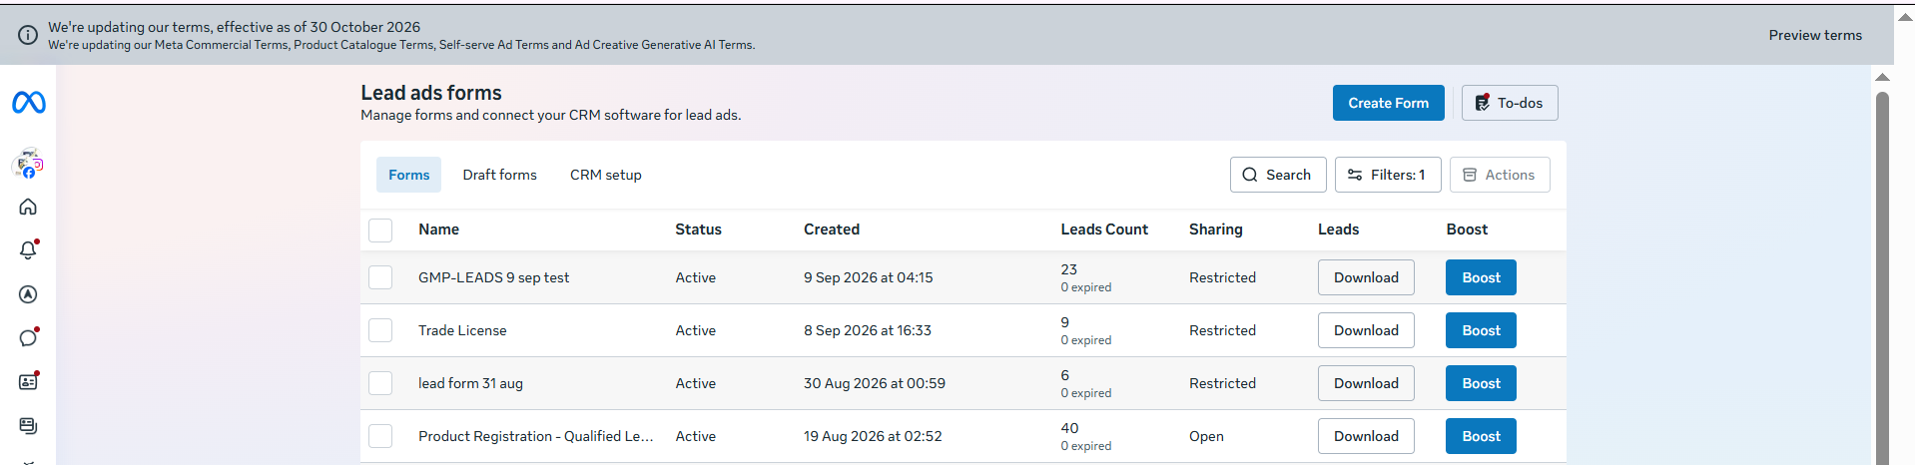
Task: Open the Notifications bell
Action: pyautogui.click(x=28, y=250)
